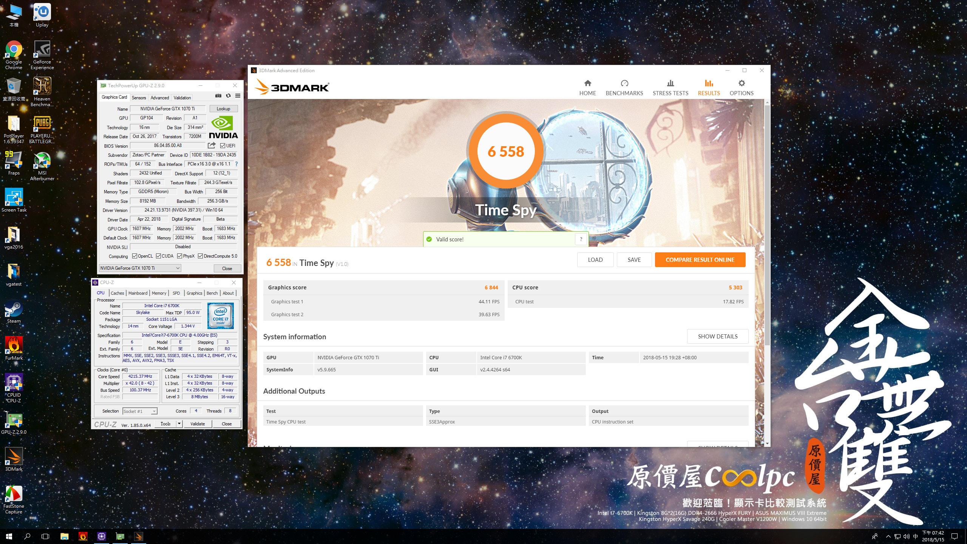The width and height of the screenshot is (967, 544).
Task: Open the CPU-Z Tools dropdown arrow
Action: click(179, 424)
